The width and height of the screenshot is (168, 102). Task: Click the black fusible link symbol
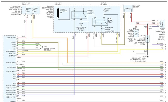(58, 13)
